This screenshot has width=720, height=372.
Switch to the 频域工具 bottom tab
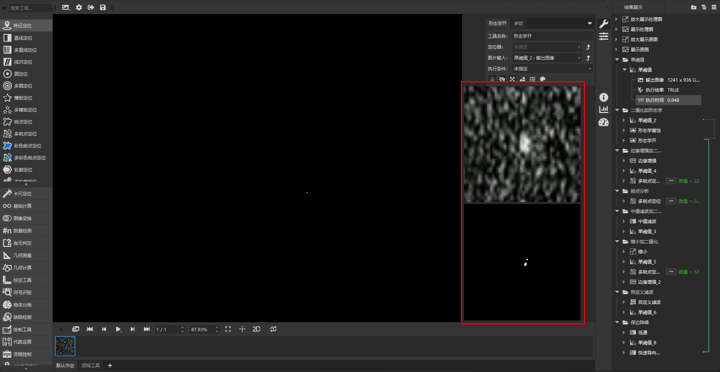[91, 366]
